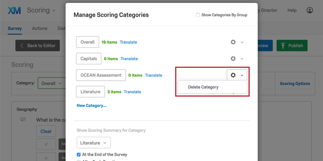
Task: Switch to the Actions tab
Action: click(40, 28)
